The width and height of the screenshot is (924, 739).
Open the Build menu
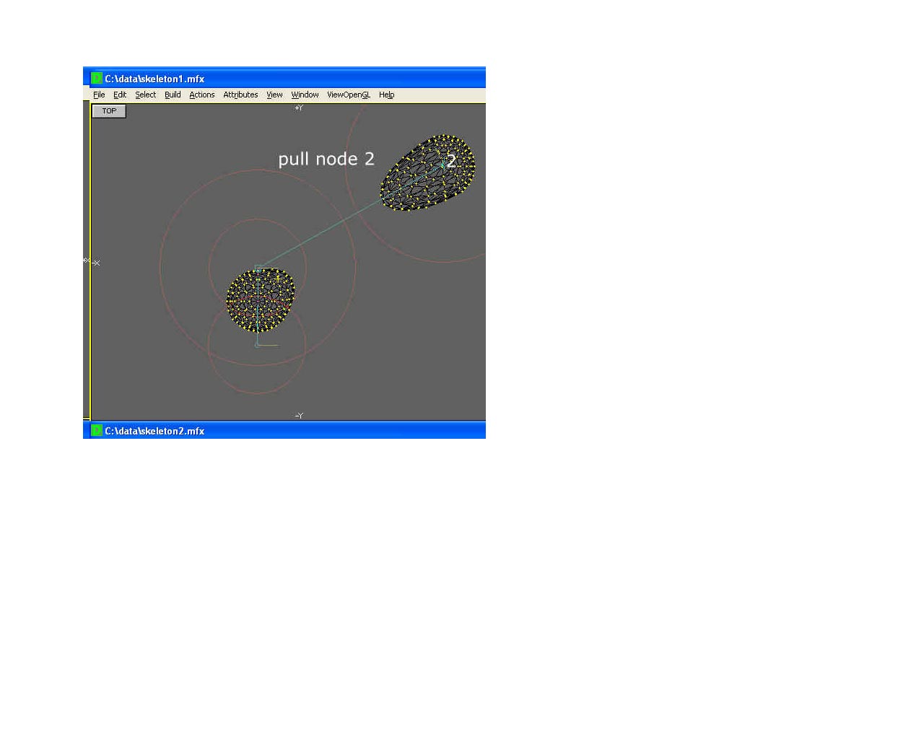click(x=173, y=95)
